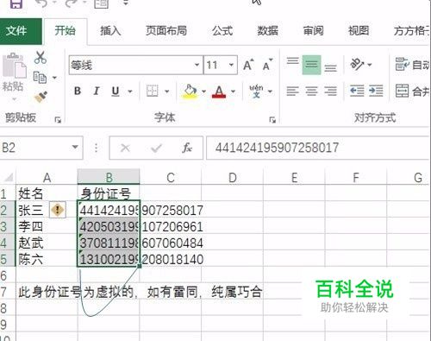
Task: Switch to the 开始 Home tab
Action: (x=65, y=31)
